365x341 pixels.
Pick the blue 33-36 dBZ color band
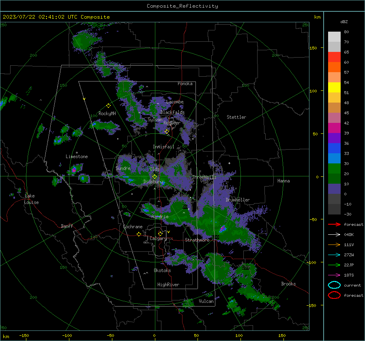334,148
